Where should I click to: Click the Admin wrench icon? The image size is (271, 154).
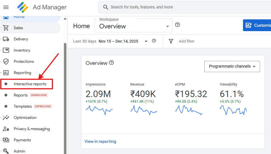tap(6, 151)
